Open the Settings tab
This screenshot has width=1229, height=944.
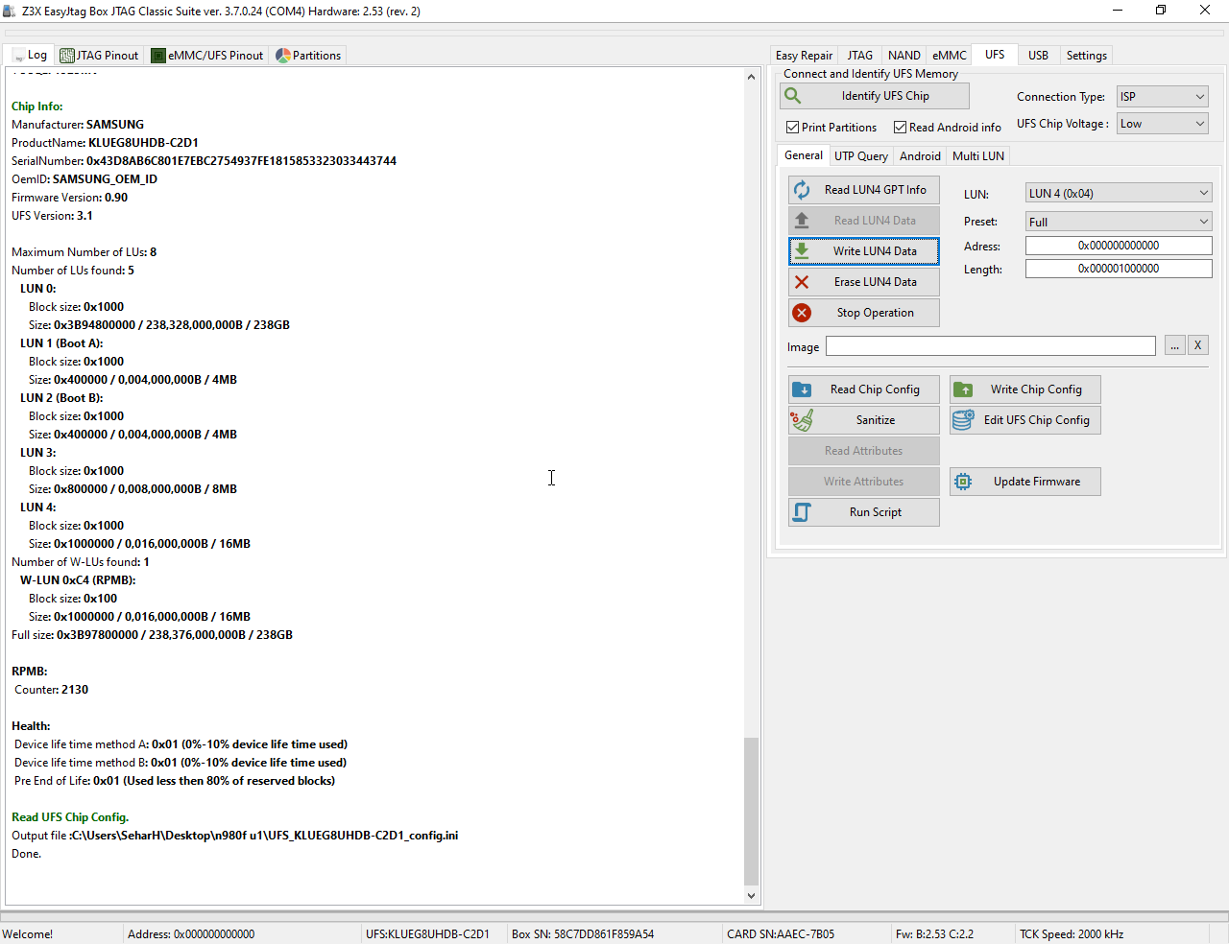pos(1086,56)
